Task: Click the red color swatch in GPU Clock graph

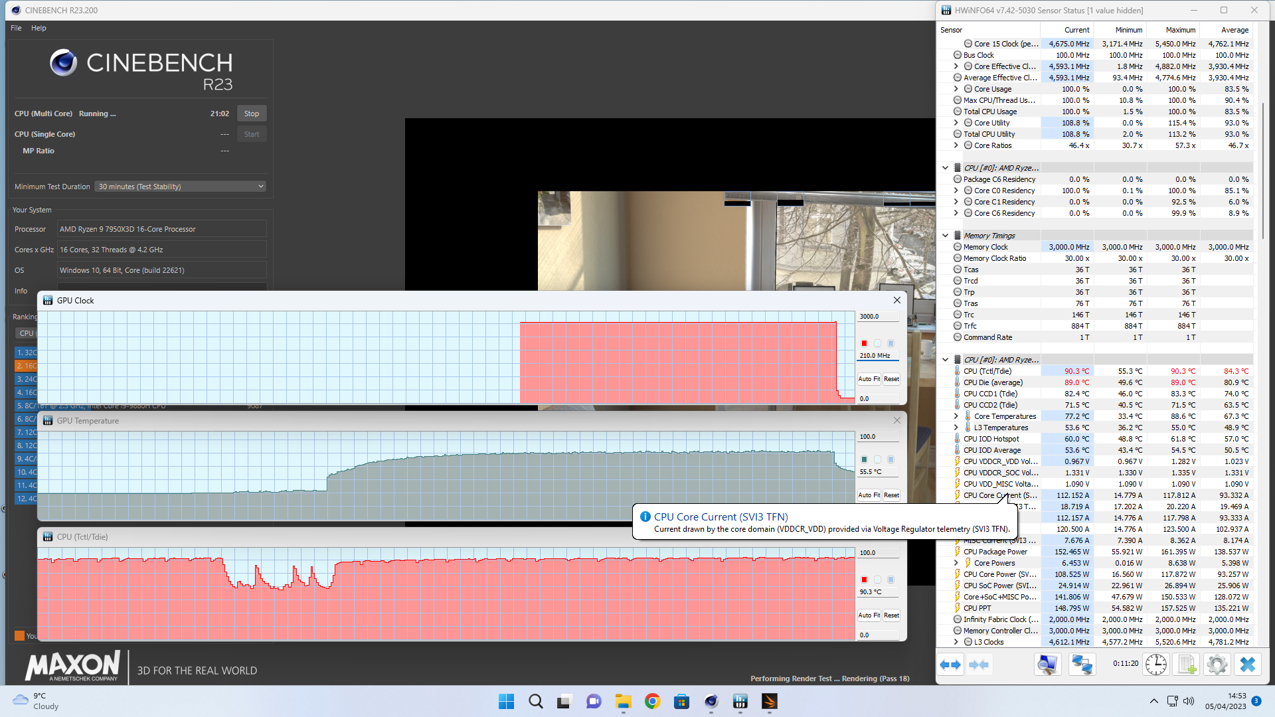Action: click(x=864, y=343)
